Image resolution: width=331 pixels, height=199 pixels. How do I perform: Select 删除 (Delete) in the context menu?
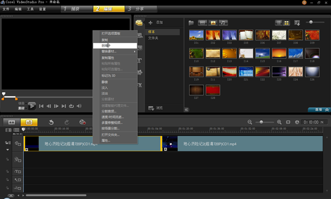click(x=115, y=46)
